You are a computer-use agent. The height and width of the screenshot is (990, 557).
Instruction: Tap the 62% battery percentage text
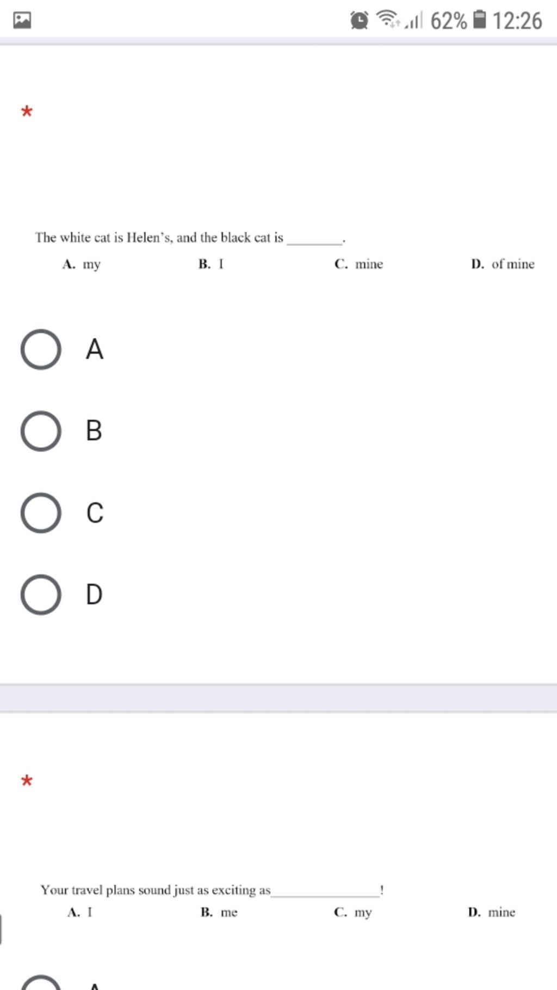tap(449, 21)
